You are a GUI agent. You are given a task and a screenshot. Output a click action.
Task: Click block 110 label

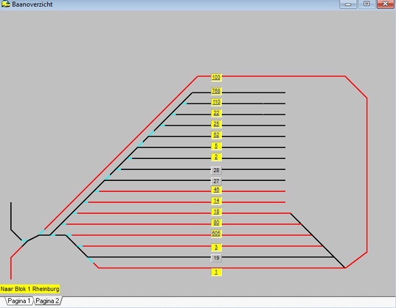[x=216, y=102]
